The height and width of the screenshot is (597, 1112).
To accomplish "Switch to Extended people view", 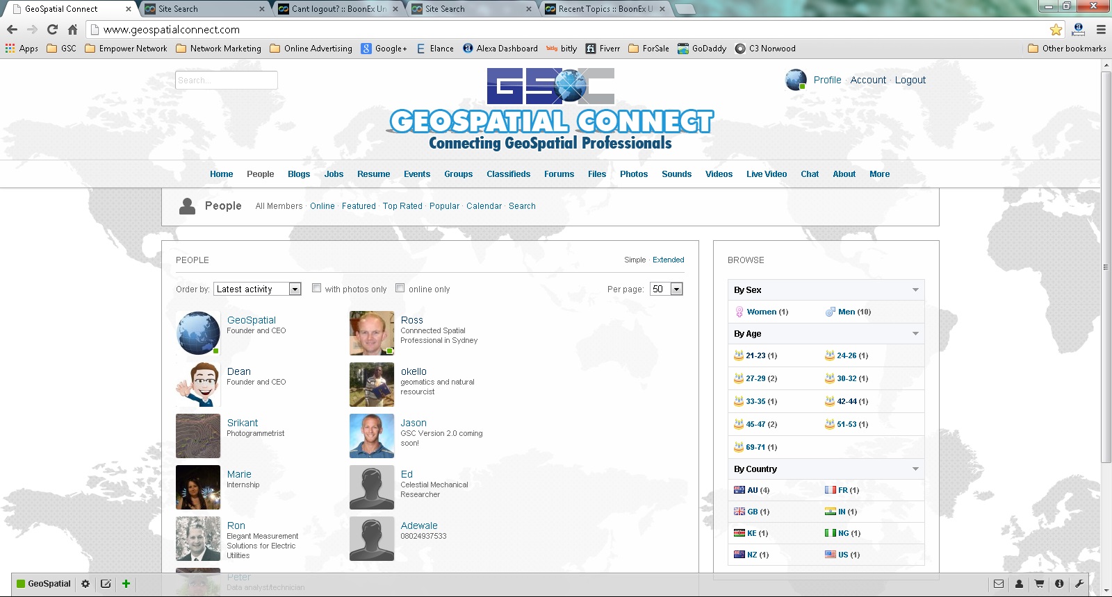I will [668, 260].
